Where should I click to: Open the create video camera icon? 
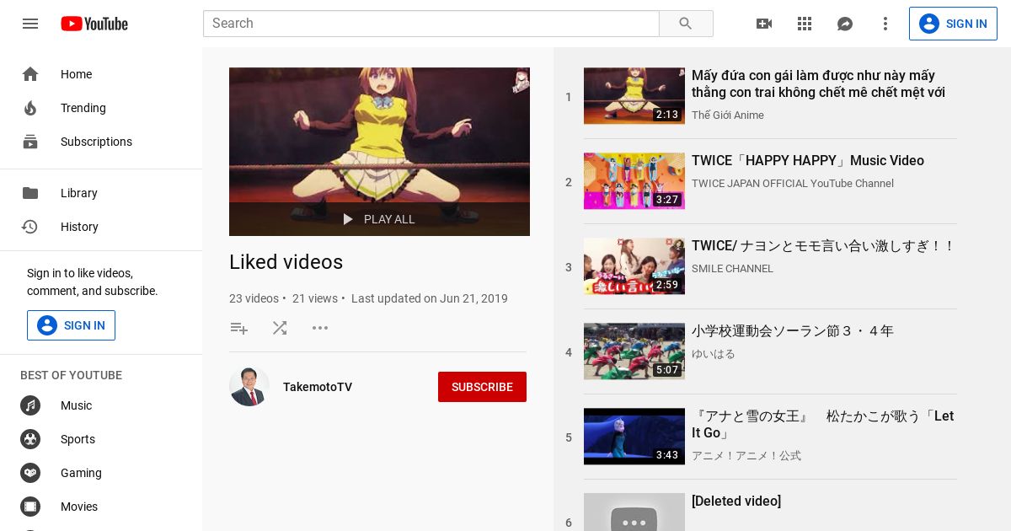coord(764,24)
